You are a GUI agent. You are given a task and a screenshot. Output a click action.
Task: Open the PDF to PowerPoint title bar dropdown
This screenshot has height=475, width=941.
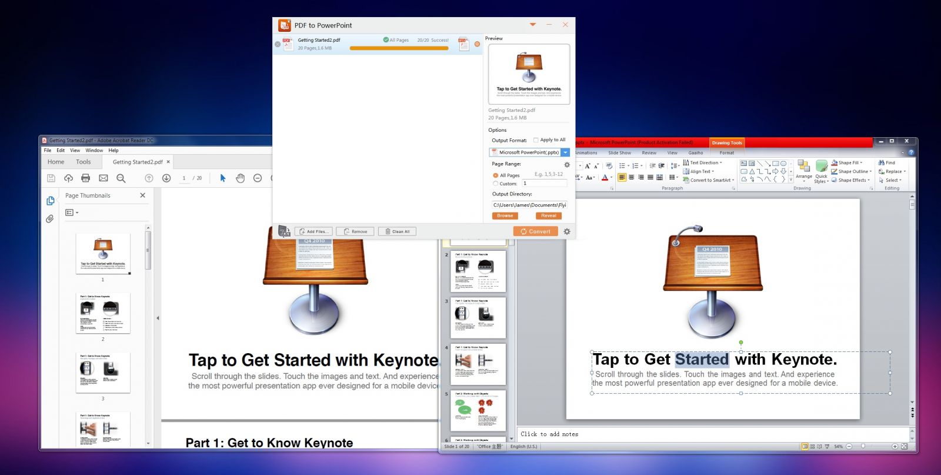point(533,25)
